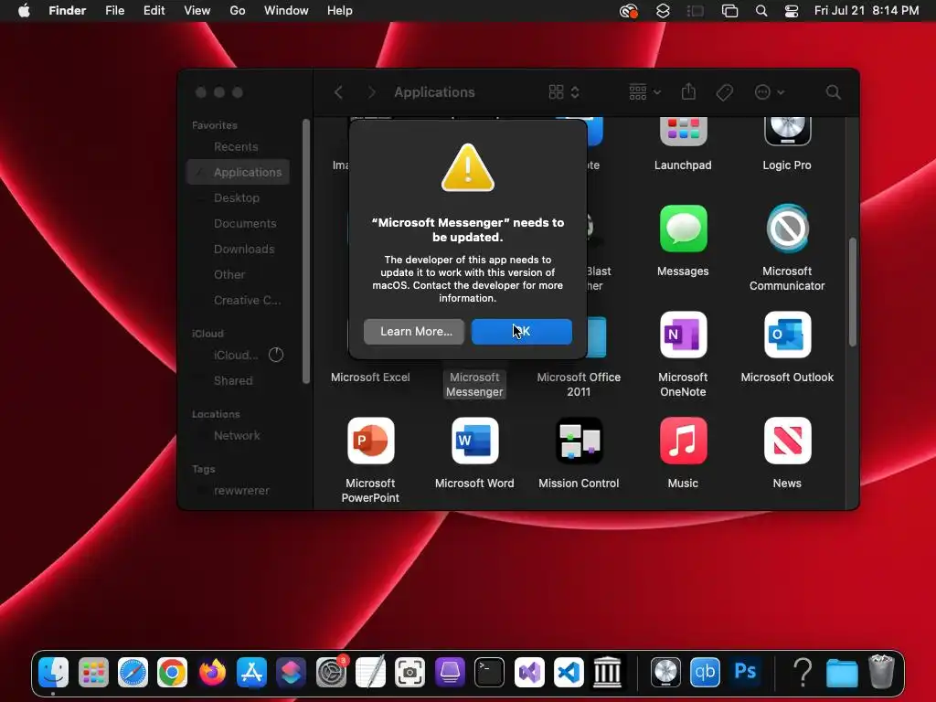Select the News app icon

[x=787, y=441]
